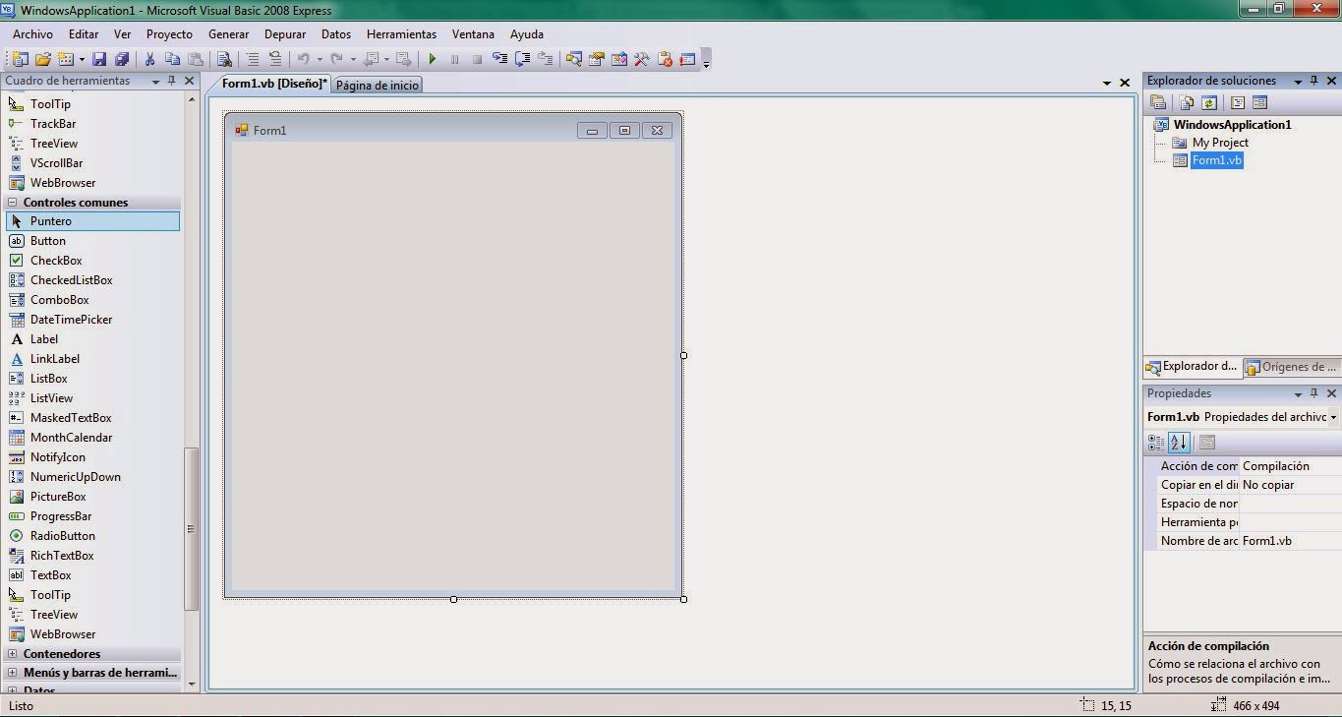The height and width of the screenshot is (717, 1342).
Task: Click the Save All toolbar icon
Action: pyautogui.click(x=121, y=59)
